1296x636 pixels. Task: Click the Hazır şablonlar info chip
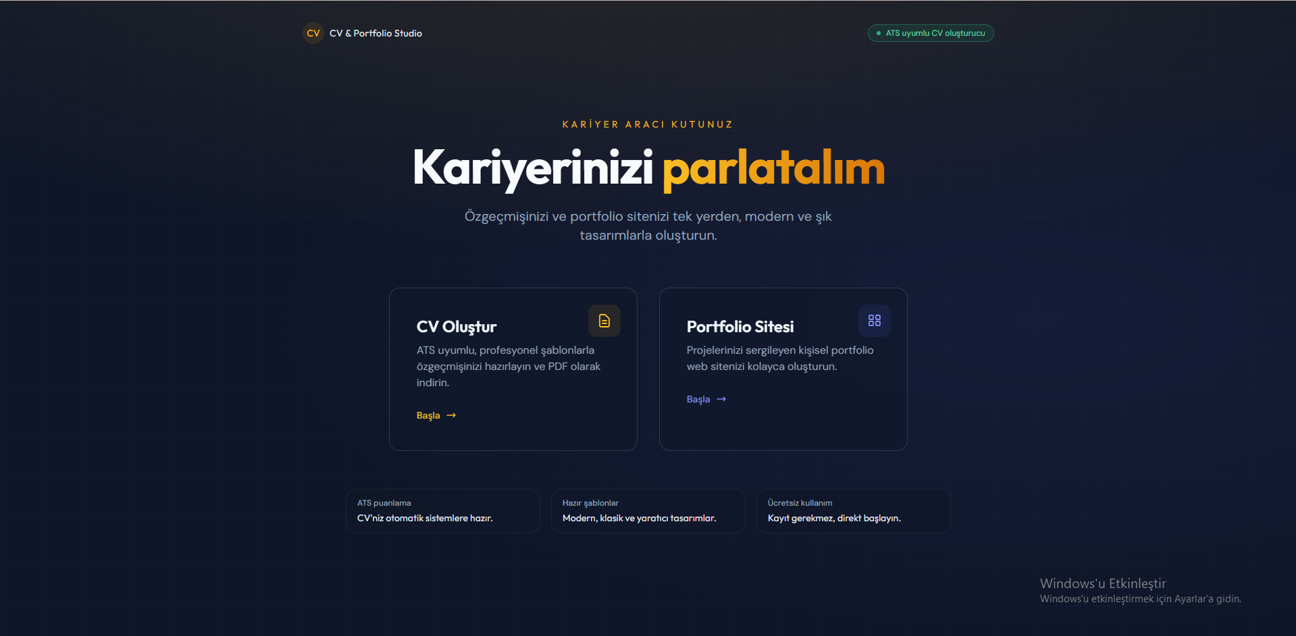coord(648,511)
